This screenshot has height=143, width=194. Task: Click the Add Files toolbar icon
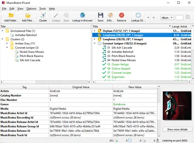point(28,16)
